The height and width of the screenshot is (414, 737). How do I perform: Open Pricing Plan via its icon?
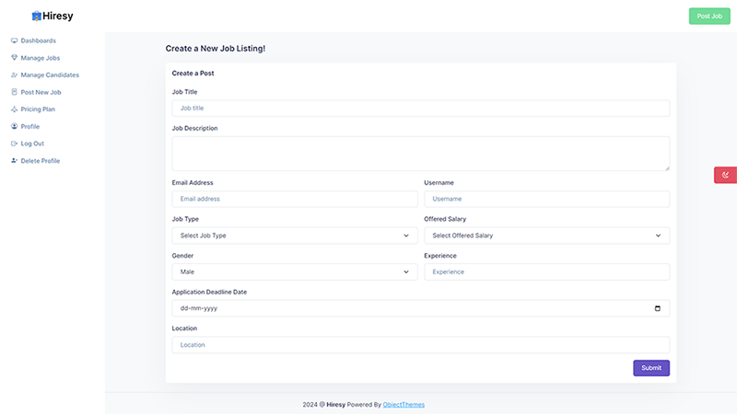coord(14,109)
